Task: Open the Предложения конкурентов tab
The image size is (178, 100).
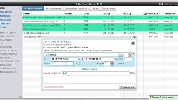Action: (x=77, y=8)
